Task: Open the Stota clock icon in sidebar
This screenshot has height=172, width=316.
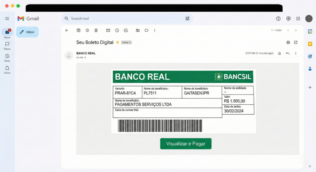Action: 7,56
